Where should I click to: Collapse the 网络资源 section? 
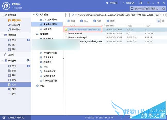[2, 15]
